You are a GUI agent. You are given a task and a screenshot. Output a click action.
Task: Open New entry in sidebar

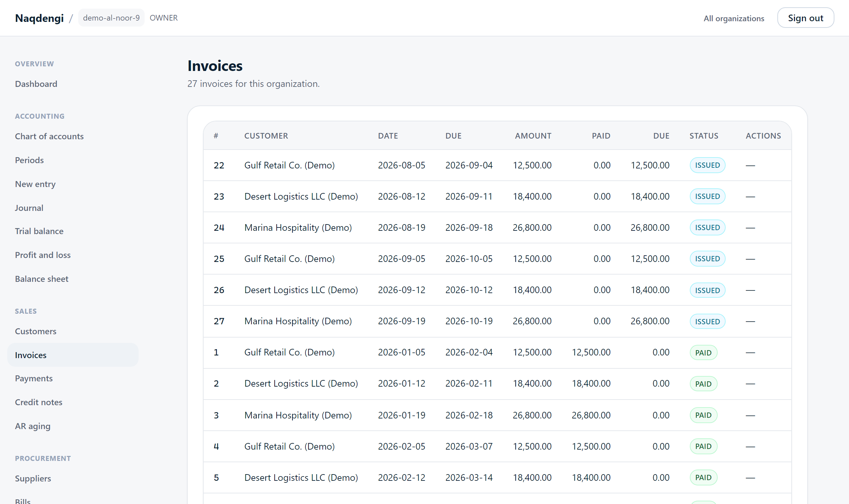pyautogui.click(x=35, y=184)
